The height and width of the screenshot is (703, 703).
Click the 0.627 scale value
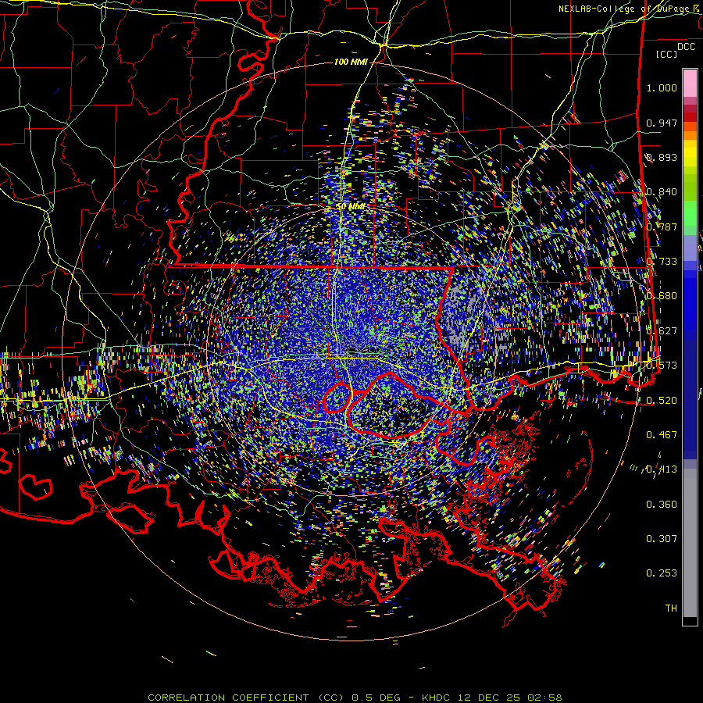[662, 331]
